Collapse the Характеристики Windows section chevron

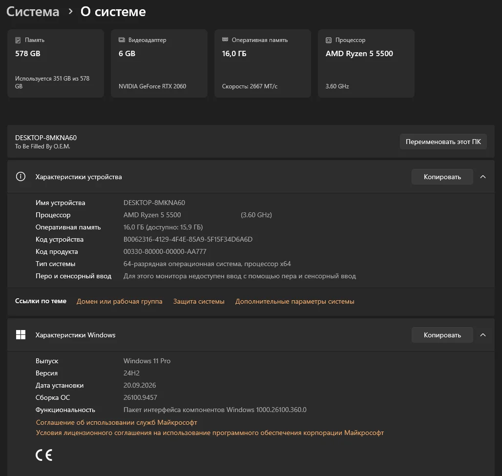click(x=483, y=335)
